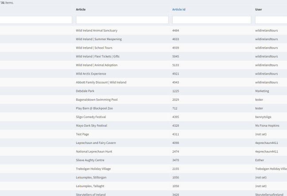Click the User column header
This screenshot has height=196, width=287.
point(259,9)
